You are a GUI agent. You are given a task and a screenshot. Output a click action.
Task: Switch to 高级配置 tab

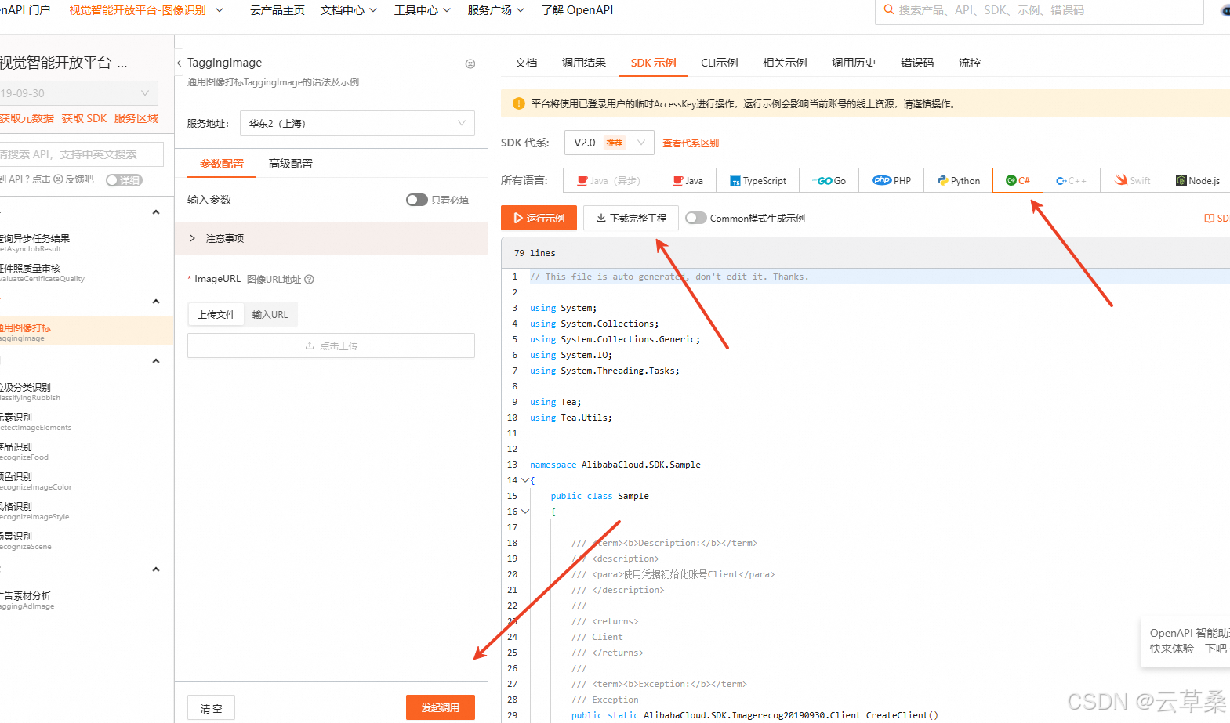click(291, 164)
